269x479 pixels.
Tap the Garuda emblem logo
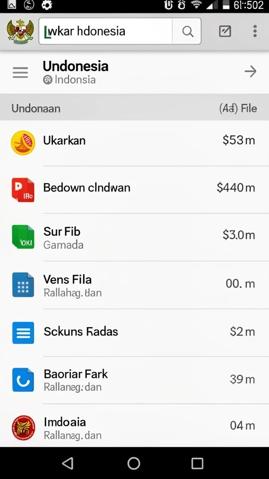(21, 32)
